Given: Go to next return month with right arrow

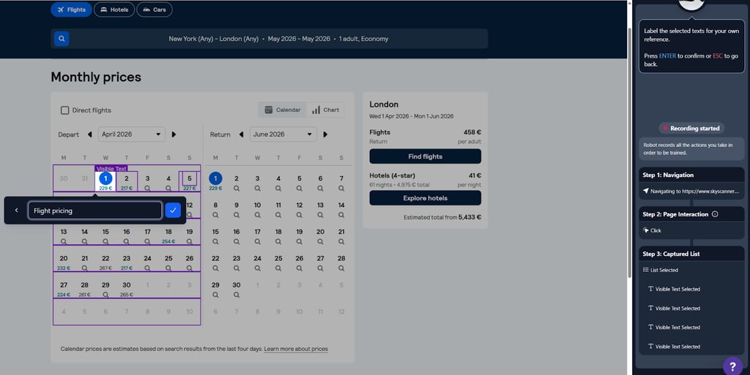Looking at the screenshot, I should pos(325,135).
